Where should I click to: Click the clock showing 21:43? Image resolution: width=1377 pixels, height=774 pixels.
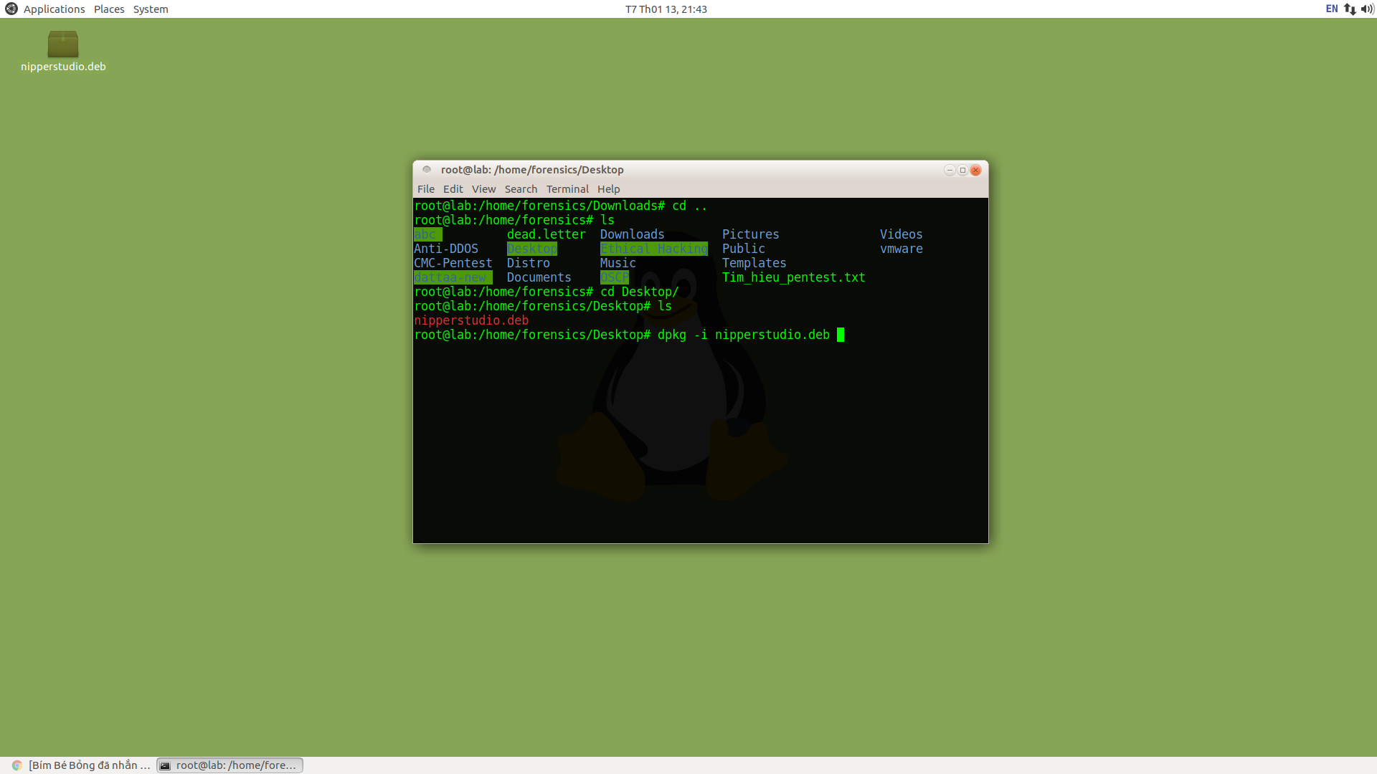coord(666,9)
